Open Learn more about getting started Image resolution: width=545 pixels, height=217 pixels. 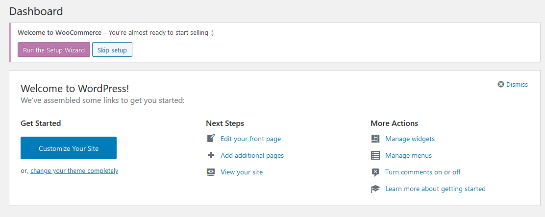435,189
